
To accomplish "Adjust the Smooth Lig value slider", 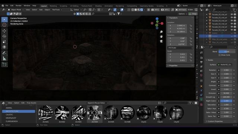I will [226, 97].
